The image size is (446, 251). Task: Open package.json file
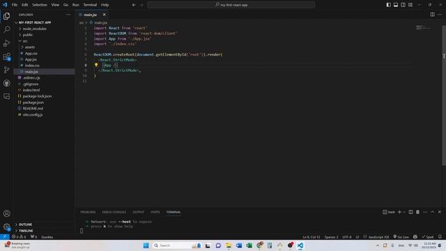(x=33, y=102)
